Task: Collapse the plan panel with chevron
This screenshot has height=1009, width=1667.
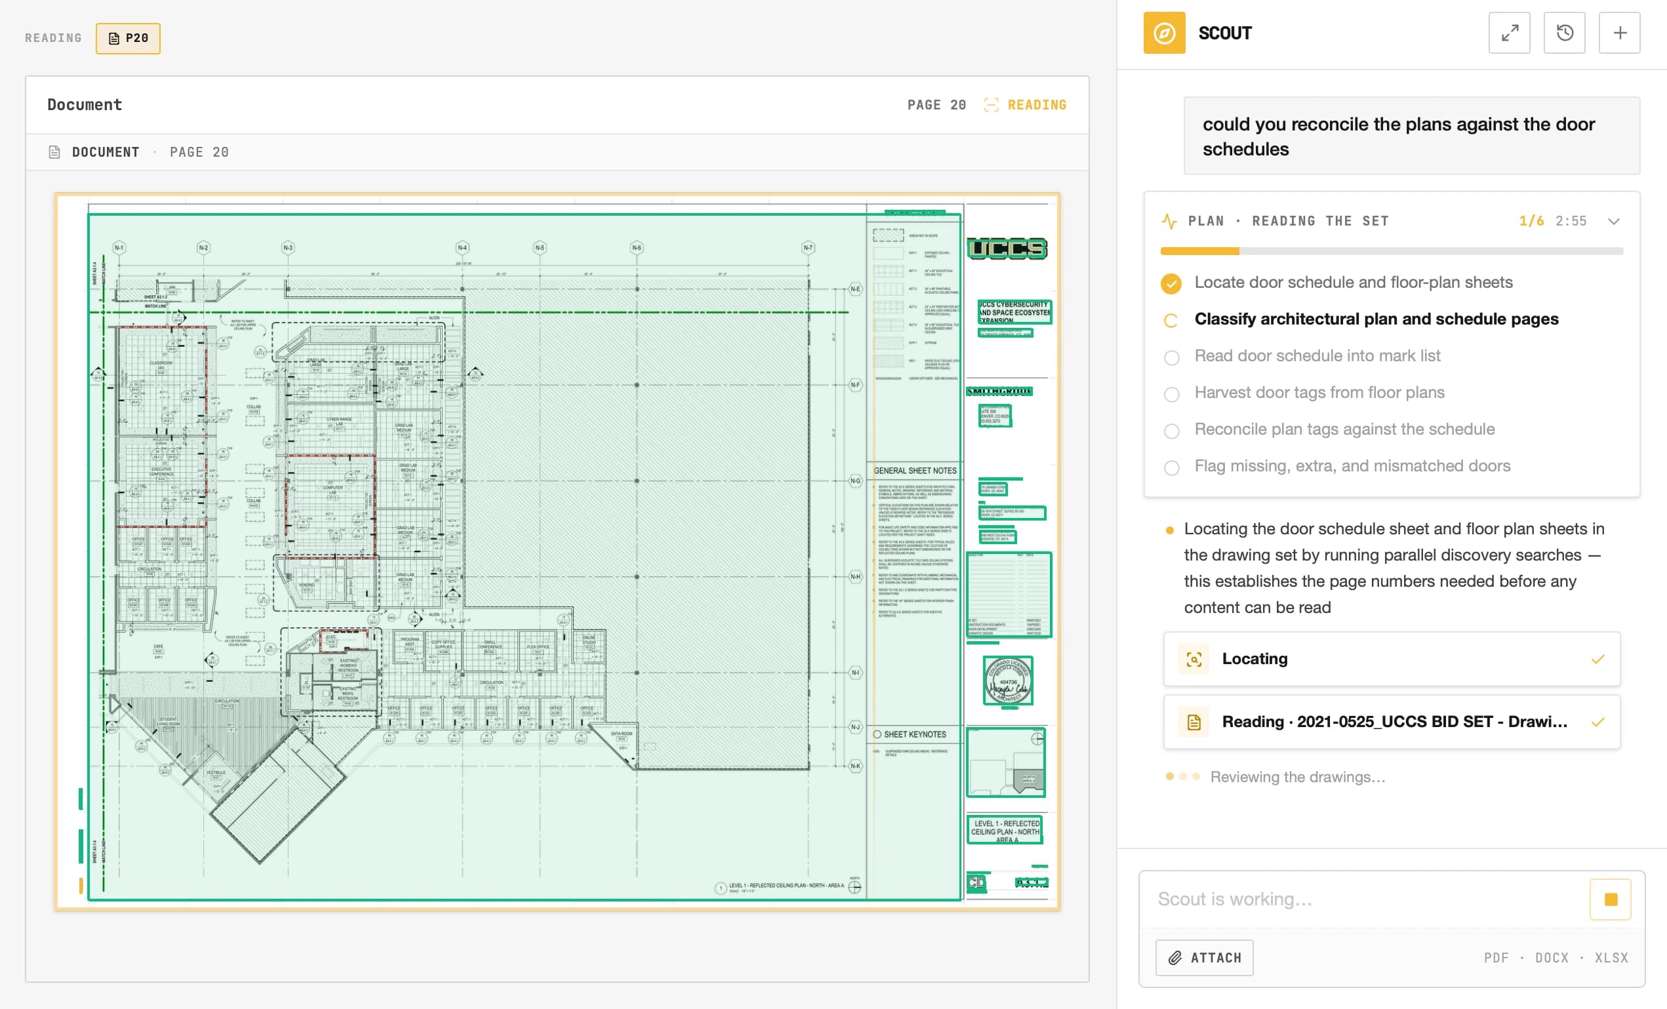Action: 1613,221
